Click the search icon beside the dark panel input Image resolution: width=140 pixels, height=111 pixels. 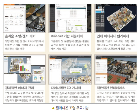coord(104,10)
